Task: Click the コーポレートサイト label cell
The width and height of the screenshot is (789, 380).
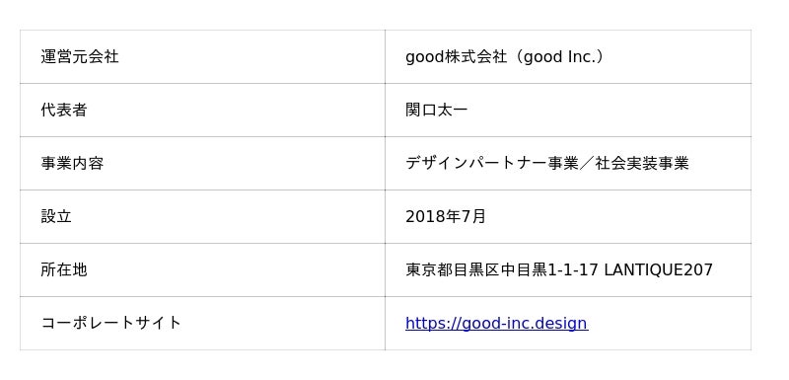Action: (202, 324)
